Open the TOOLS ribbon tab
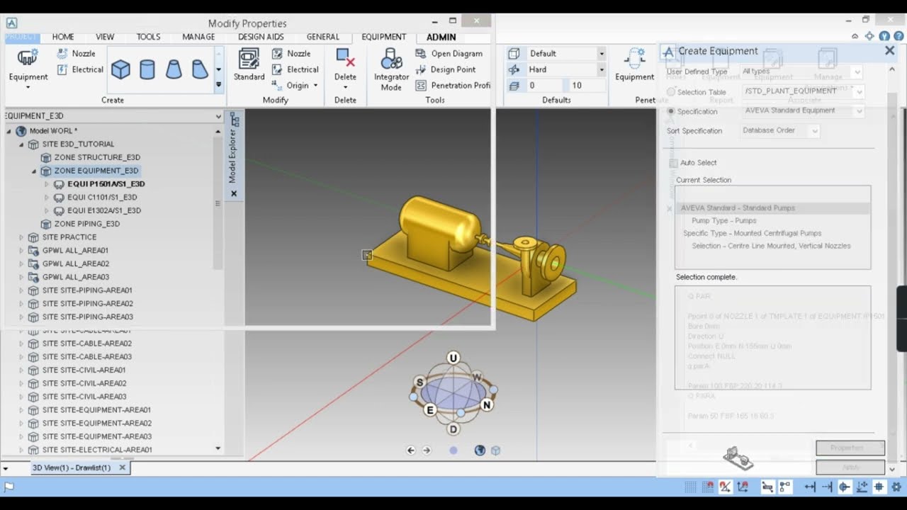907x510 pixels. click(x=148, y=37)
